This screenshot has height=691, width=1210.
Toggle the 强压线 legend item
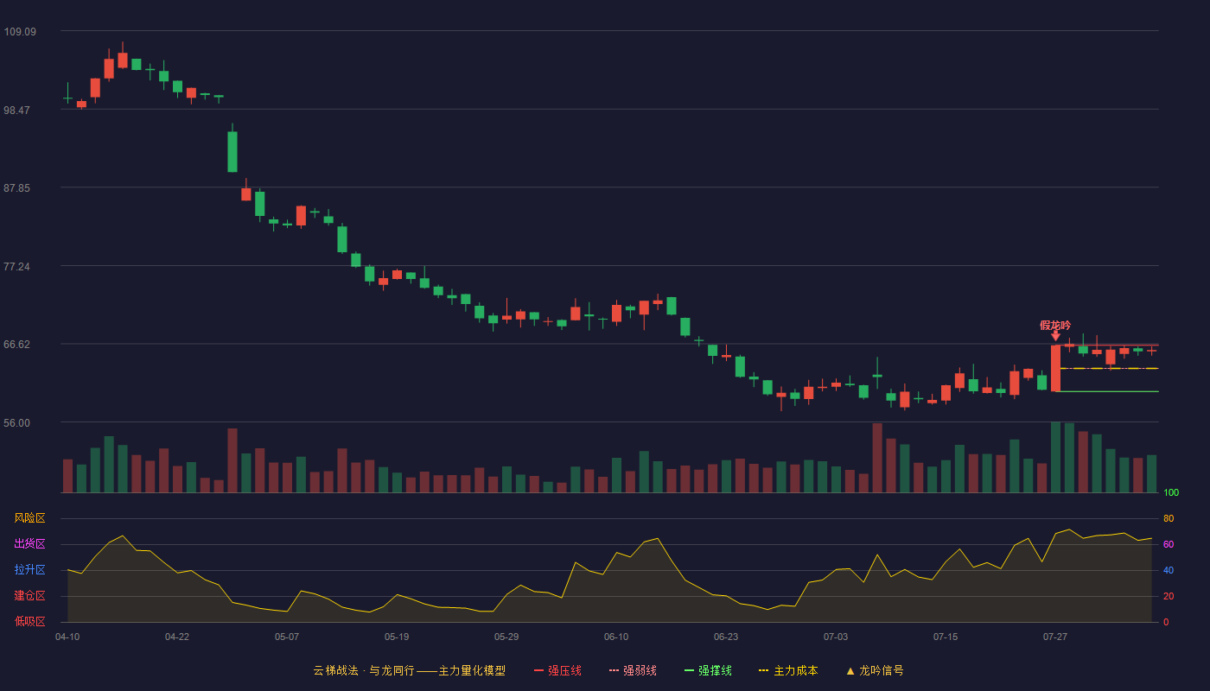[557, 670]
